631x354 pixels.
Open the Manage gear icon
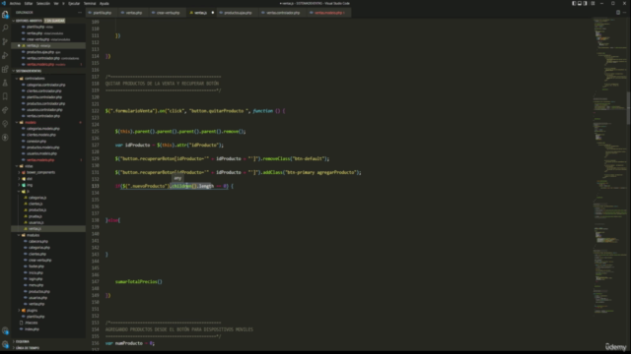point(5,344)
